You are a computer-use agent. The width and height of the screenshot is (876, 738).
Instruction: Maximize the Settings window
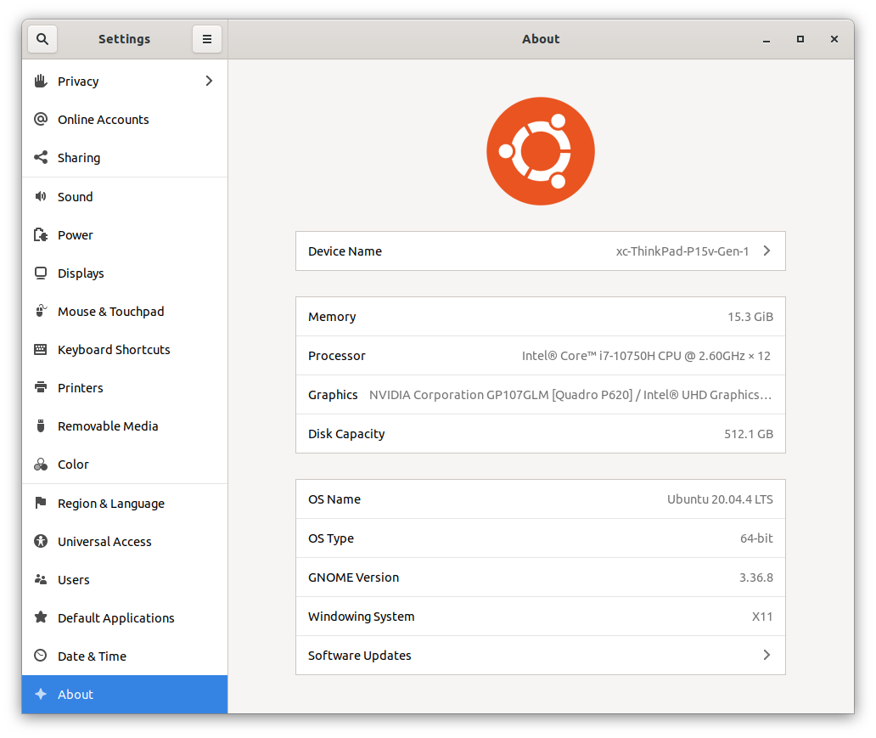point(800,39)
